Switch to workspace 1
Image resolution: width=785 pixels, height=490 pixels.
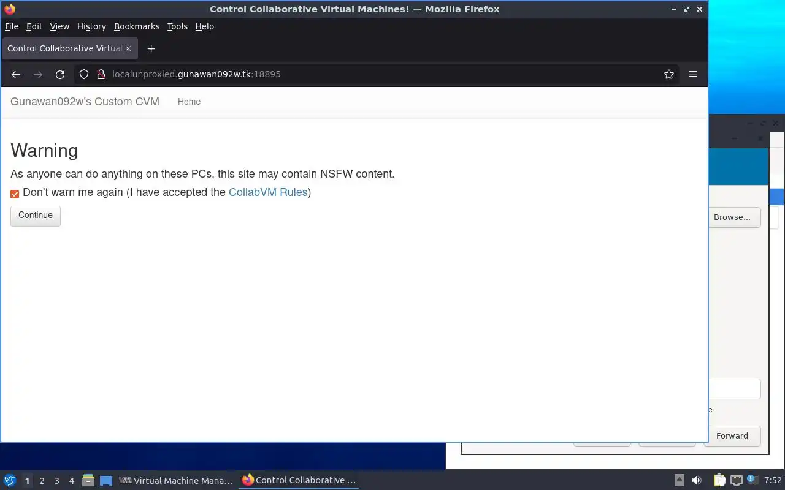[27, 481]
